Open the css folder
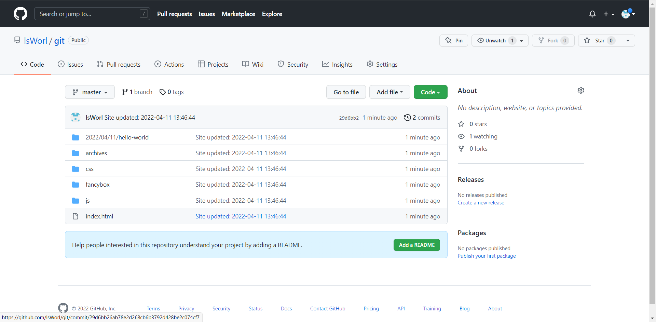The width and height of the screenshot is (656, 322). coord(90,169)
